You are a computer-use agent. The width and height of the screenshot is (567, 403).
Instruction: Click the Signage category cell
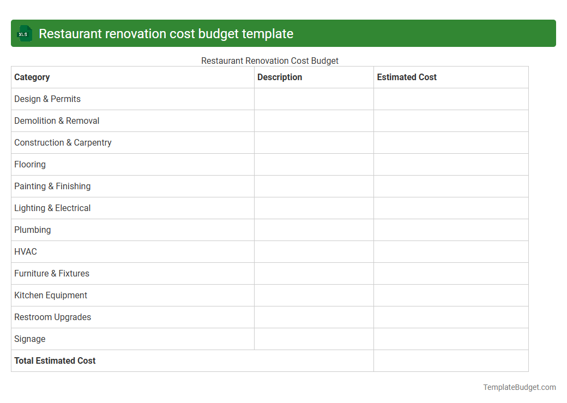click(x=29, y=339)
